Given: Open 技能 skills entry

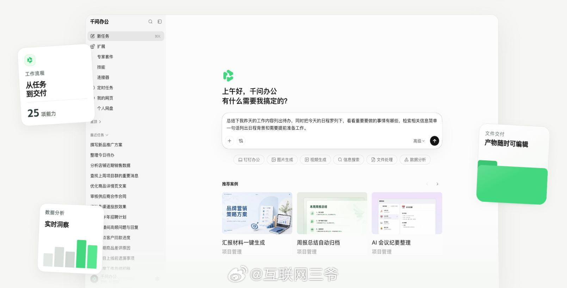Looking at the screenshot, I should pos(101,67).
